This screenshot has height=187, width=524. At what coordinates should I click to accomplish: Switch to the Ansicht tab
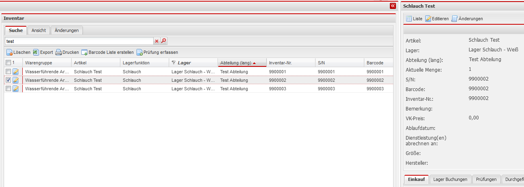(39, 30)
